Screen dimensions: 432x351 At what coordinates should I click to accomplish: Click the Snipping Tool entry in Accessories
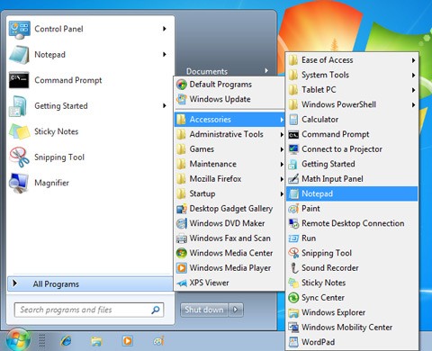(352, 253)
